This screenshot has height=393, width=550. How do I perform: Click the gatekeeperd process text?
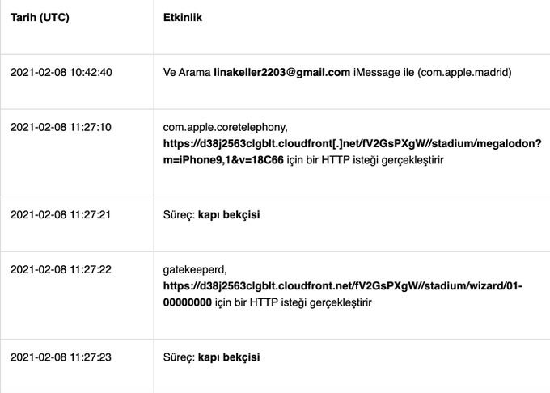pos(195,269)
